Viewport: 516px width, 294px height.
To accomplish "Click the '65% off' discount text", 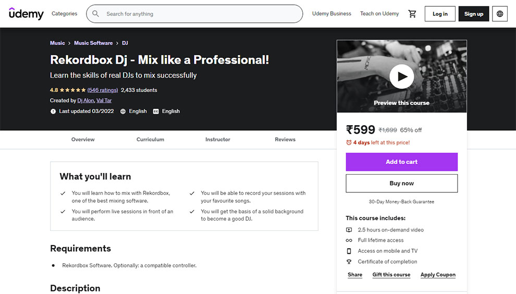I will tap(411, 130).
